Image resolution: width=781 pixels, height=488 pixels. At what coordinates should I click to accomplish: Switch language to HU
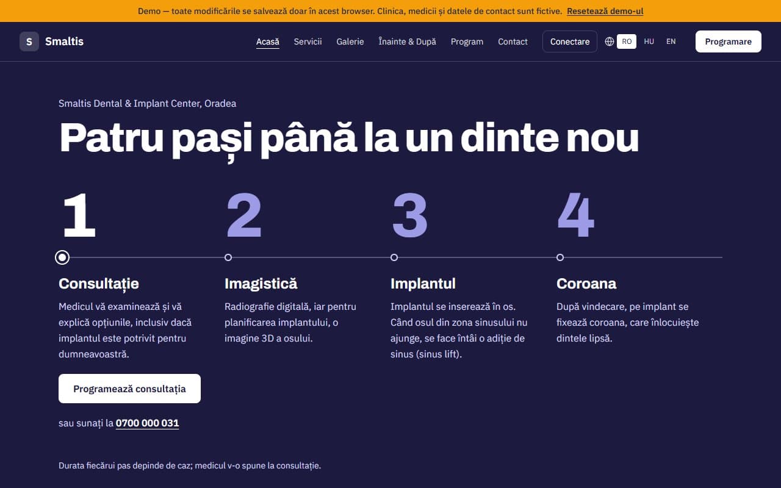[x=649, y=41]
